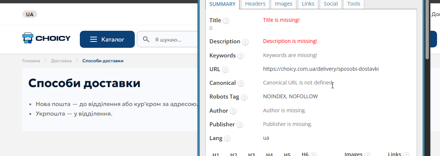Click the extension panel's vertical scrollbar
The width and height of the screenshot is (440, 156).
(427, 29)
